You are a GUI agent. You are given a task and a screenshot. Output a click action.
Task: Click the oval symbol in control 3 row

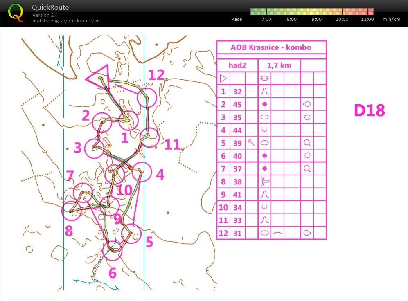click(264, 117)
